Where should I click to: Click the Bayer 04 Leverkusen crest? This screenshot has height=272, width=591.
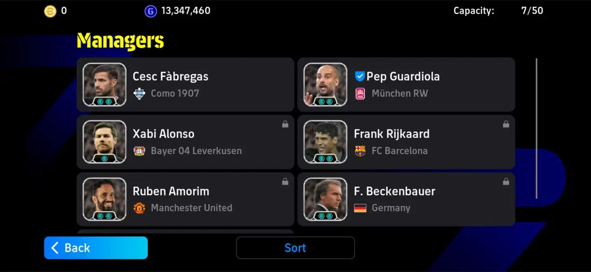(139, 151)
